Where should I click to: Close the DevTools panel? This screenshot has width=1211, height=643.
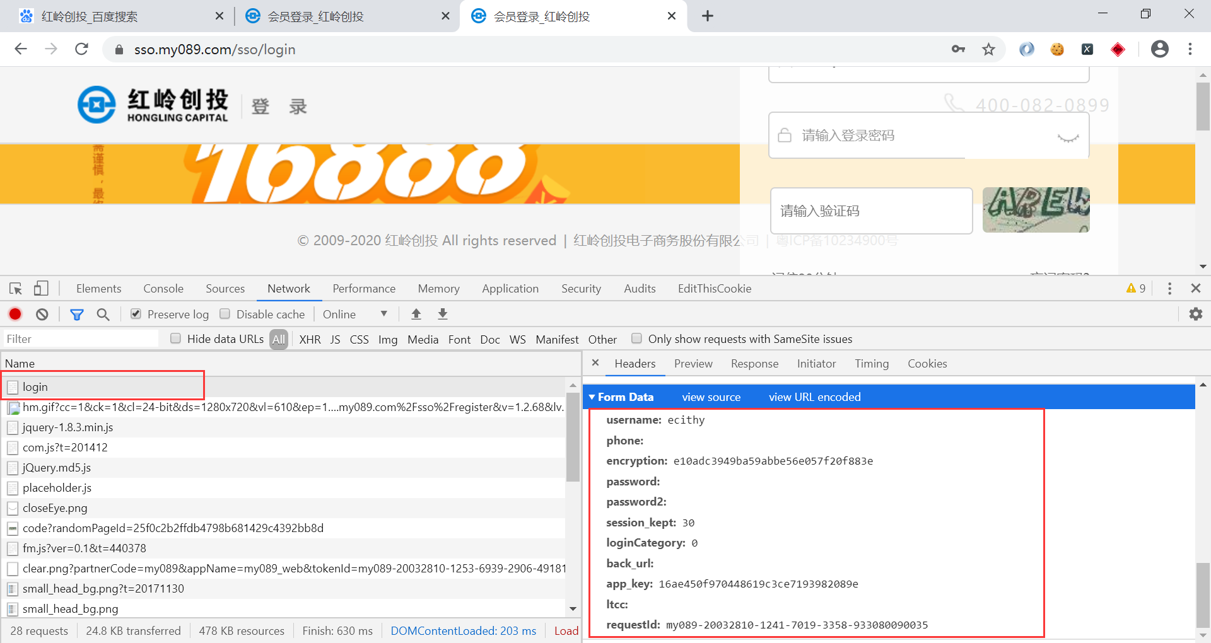tap(1195, 289)
